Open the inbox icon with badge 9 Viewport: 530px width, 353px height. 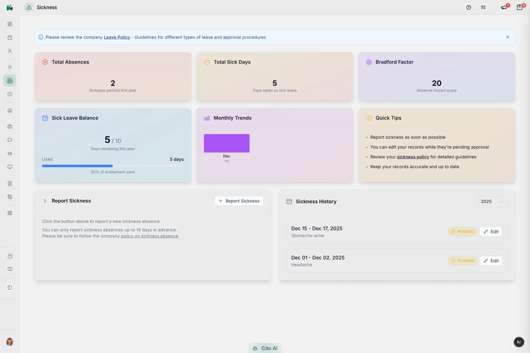(520, 7)
